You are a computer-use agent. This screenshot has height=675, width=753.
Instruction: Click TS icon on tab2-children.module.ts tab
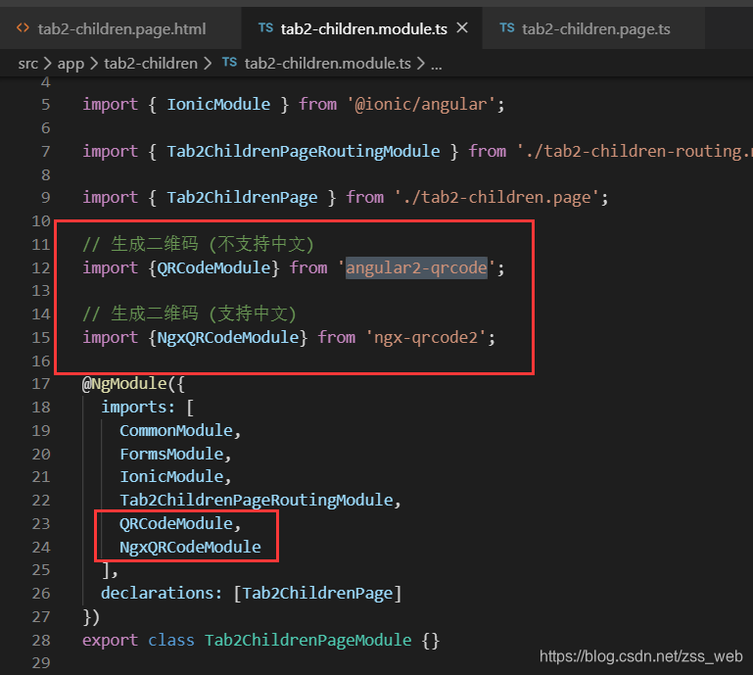point(265,27)
